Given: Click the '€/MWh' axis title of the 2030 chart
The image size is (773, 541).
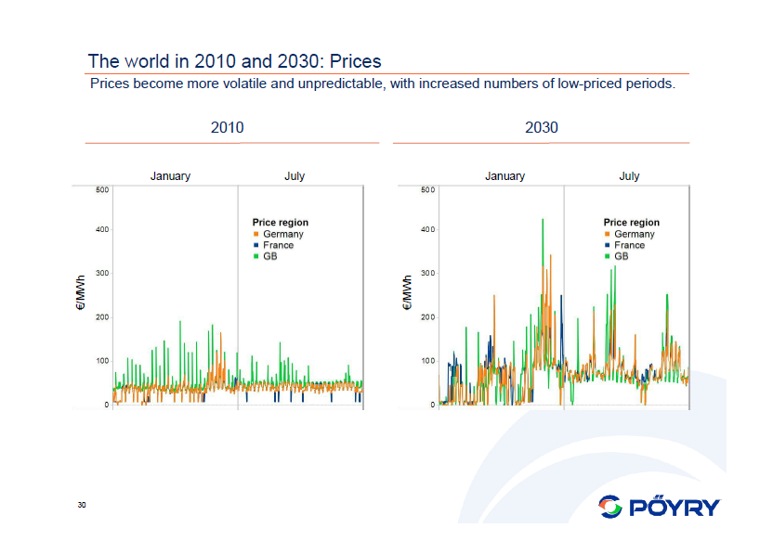Looking at the screenshot, I should [407, 292].
